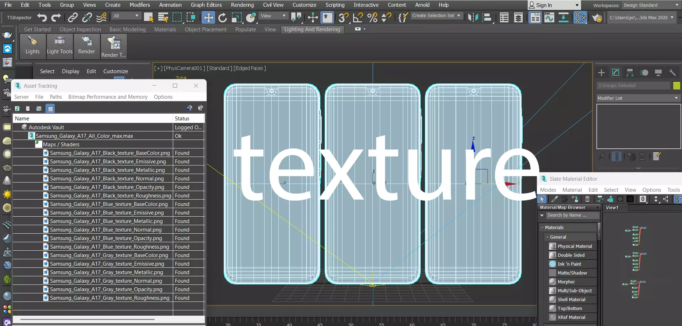Toggle Spinner Snap in main toolbar
This screenshot has height=326, width=682.
[x=386, y=17]
